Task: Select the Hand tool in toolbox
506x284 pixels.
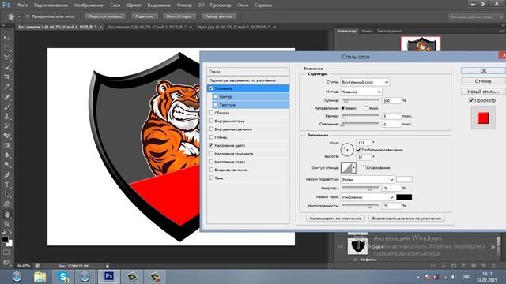Action: coord(7,214)
